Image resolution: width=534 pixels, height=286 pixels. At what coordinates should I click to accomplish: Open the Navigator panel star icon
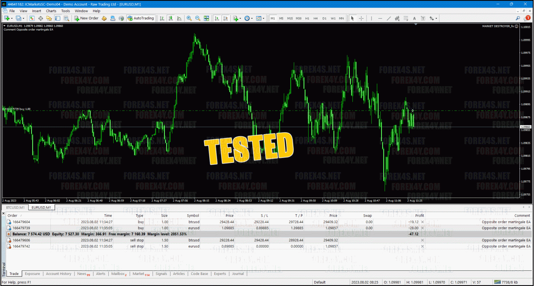[49, 18]
